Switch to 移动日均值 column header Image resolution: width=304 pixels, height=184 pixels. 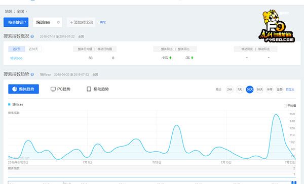click(x=105, y=49)
